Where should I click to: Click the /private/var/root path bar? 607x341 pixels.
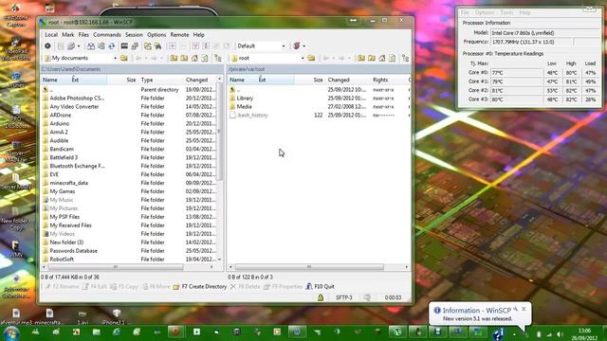click(x=319, y=69)
